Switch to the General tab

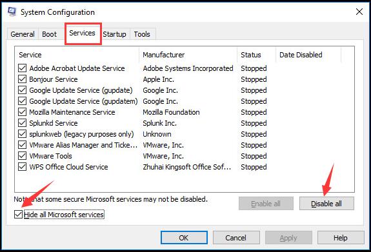click(23, 34)
